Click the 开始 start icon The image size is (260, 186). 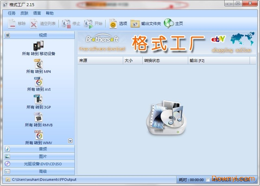click(88, 24)
